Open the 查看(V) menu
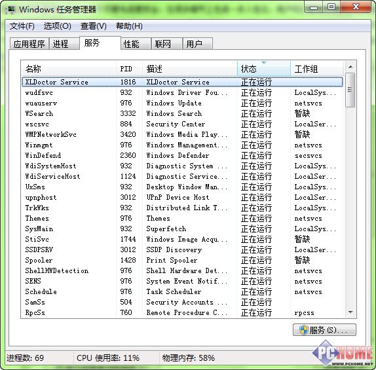Image resolution: width=376 pixels, height=370 pixels. 93,26
